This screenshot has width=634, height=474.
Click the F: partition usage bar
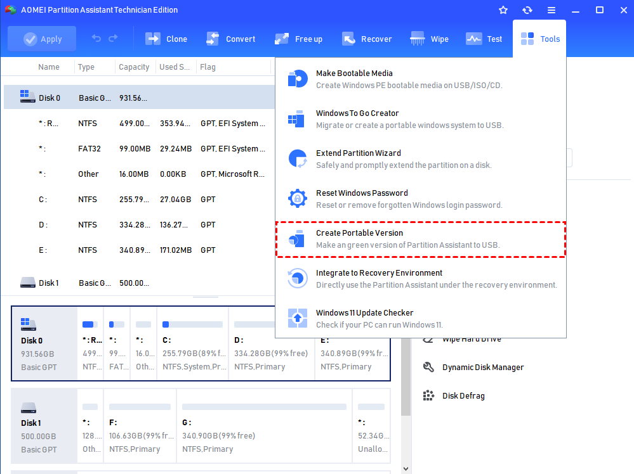(x=140, y=407)
